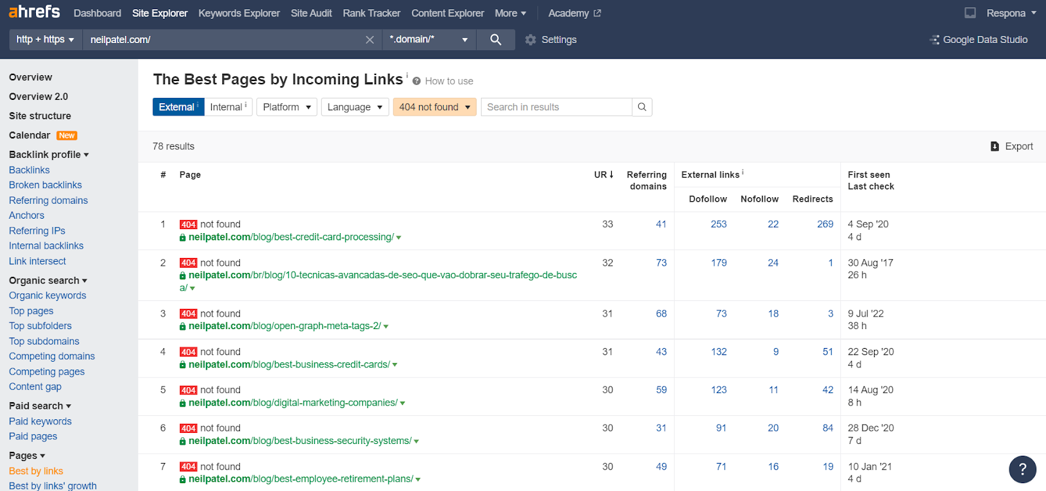1046x491 pixels.
Task: Click the Search in results field
Action: [x=556, y=107]
